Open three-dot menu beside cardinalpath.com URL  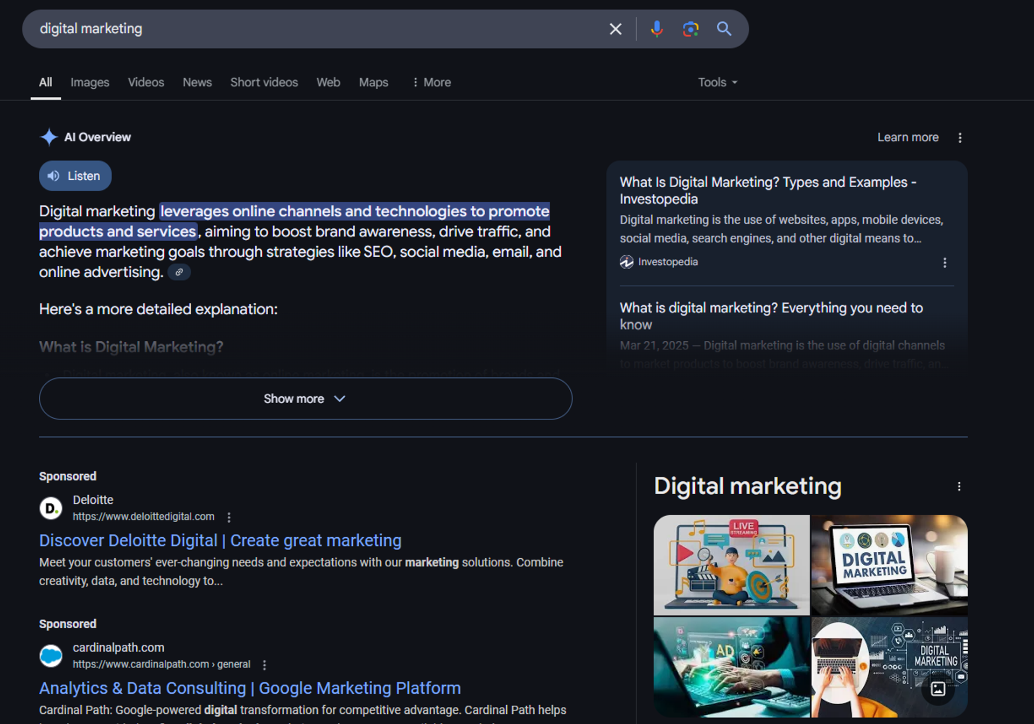pyautogui.click(x=264, y=665)
